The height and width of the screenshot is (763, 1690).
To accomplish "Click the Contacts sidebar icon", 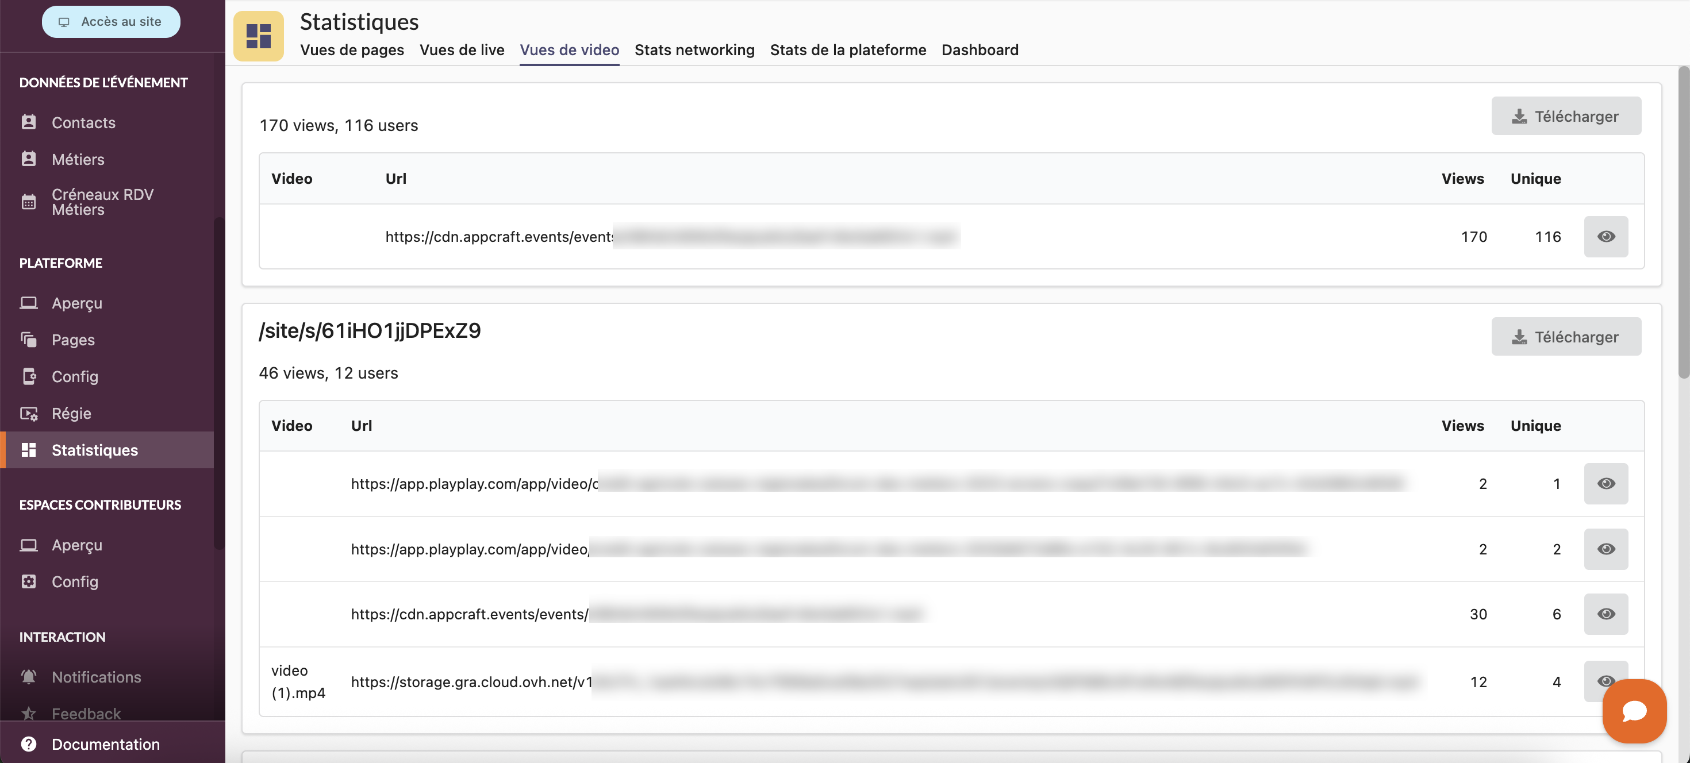I will tap(28, 122).
